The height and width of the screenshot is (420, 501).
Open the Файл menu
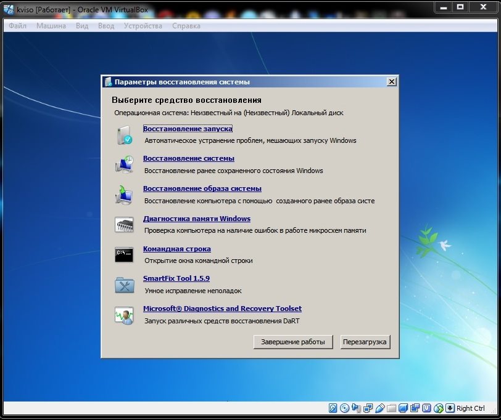click(x=17, y=26)
